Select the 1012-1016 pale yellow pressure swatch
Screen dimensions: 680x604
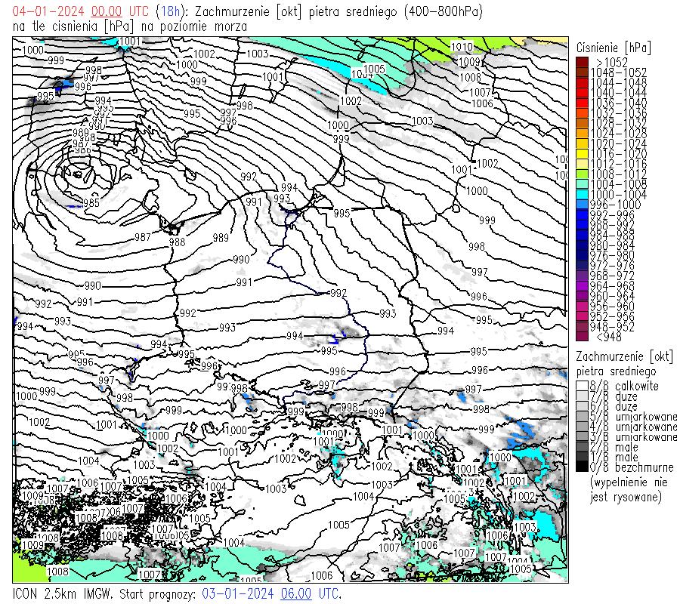point(583,164)
